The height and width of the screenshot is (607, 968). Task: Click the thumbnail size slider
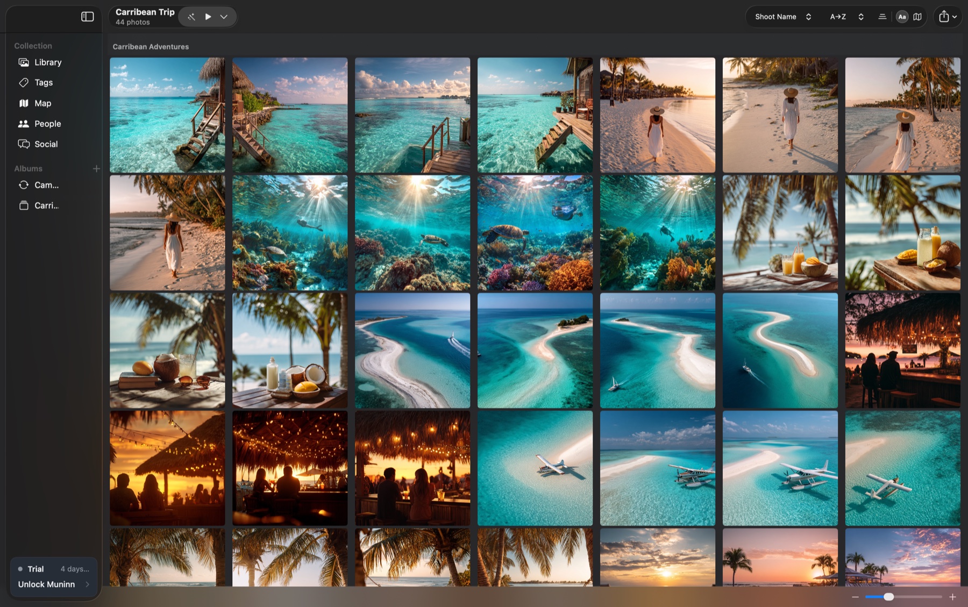pyautogui.click(x=903, y=597)
